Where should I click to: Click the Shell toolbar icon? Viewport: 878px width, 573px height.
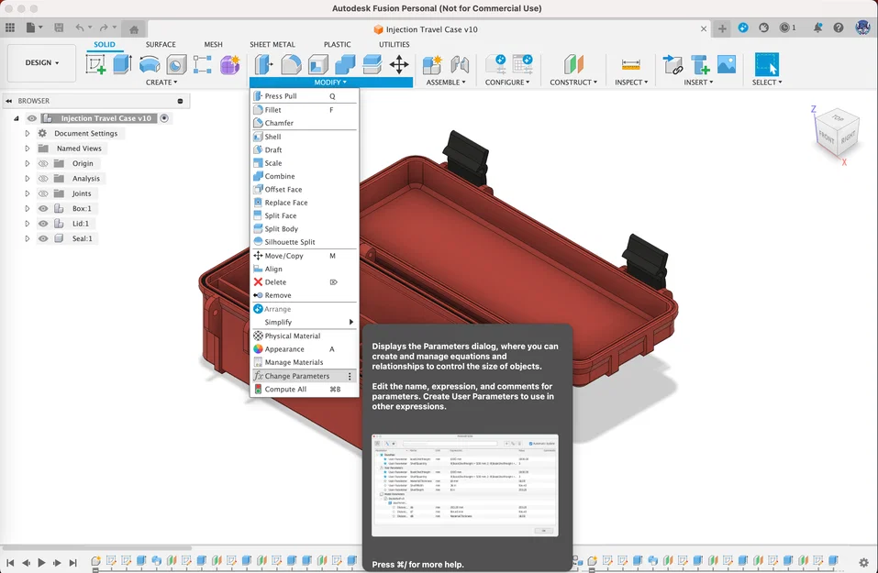pos(317,64)
